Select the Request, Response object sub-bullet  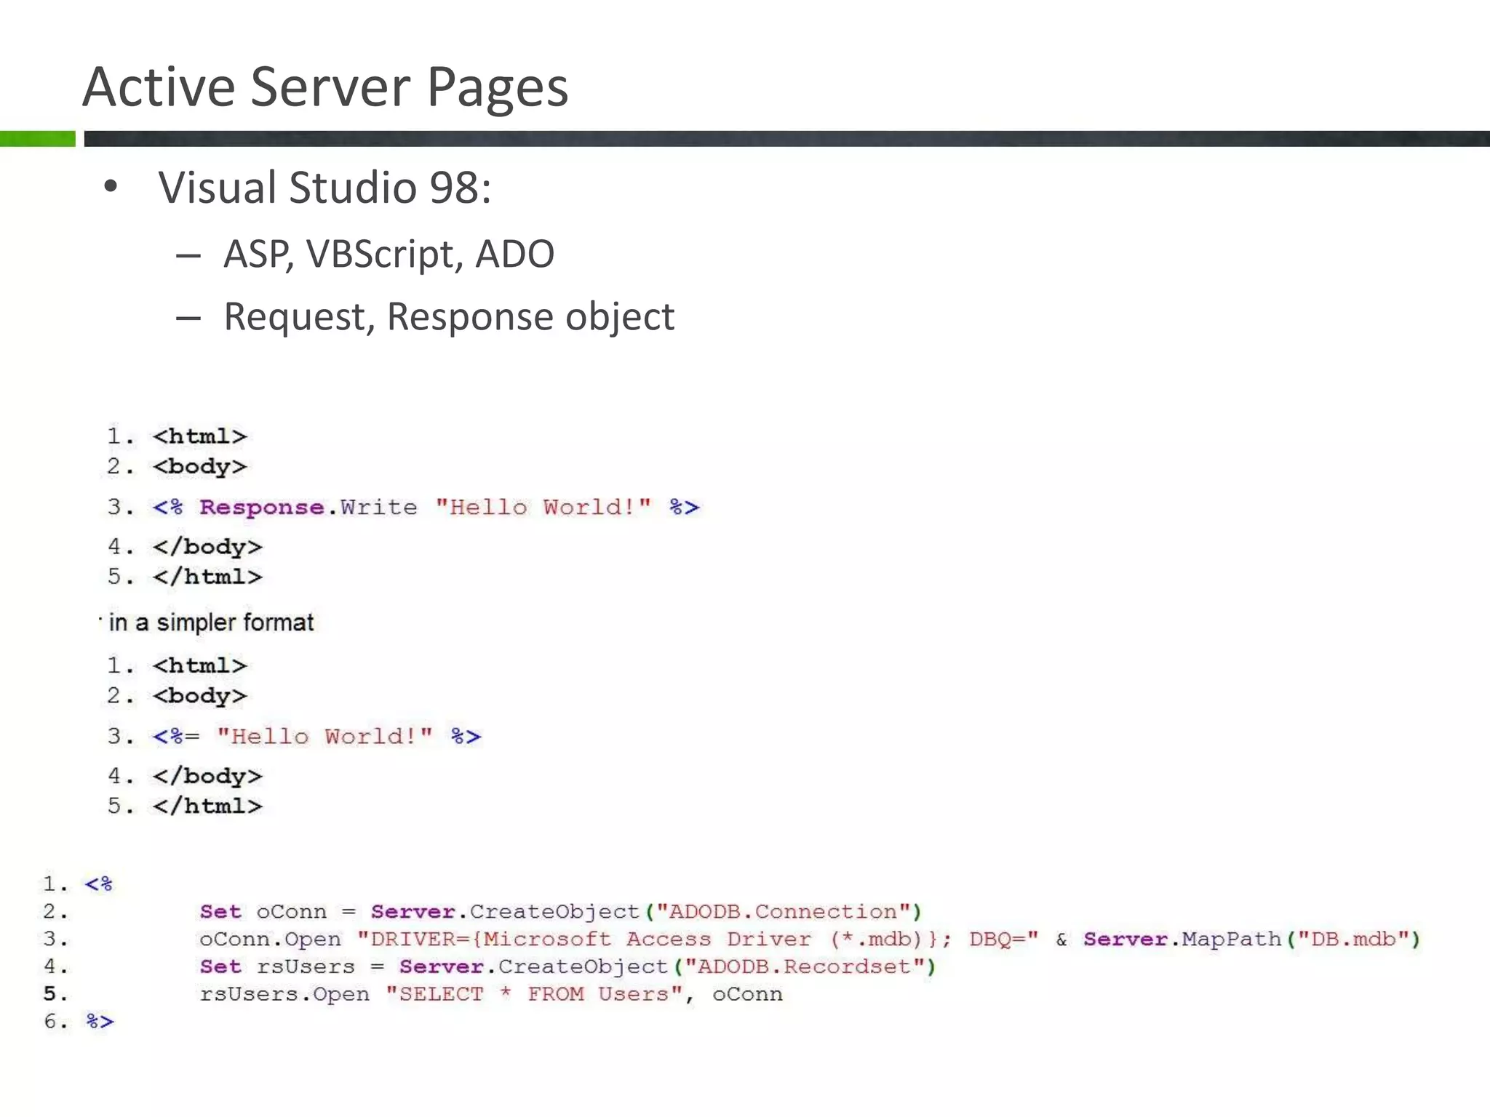448,317
